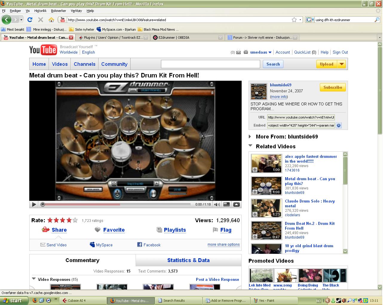Screen dimensions: 385x305
Task: Select Commentary tab
Action: coord(82,260)
